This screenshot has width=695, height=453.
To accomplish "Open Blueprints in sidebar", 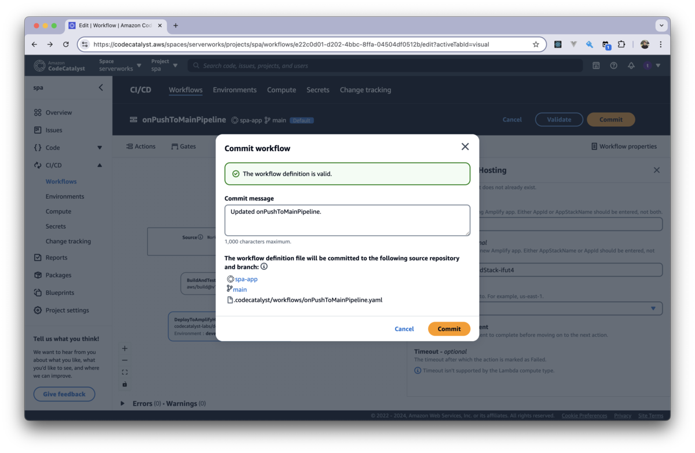I will coord(60,293).
